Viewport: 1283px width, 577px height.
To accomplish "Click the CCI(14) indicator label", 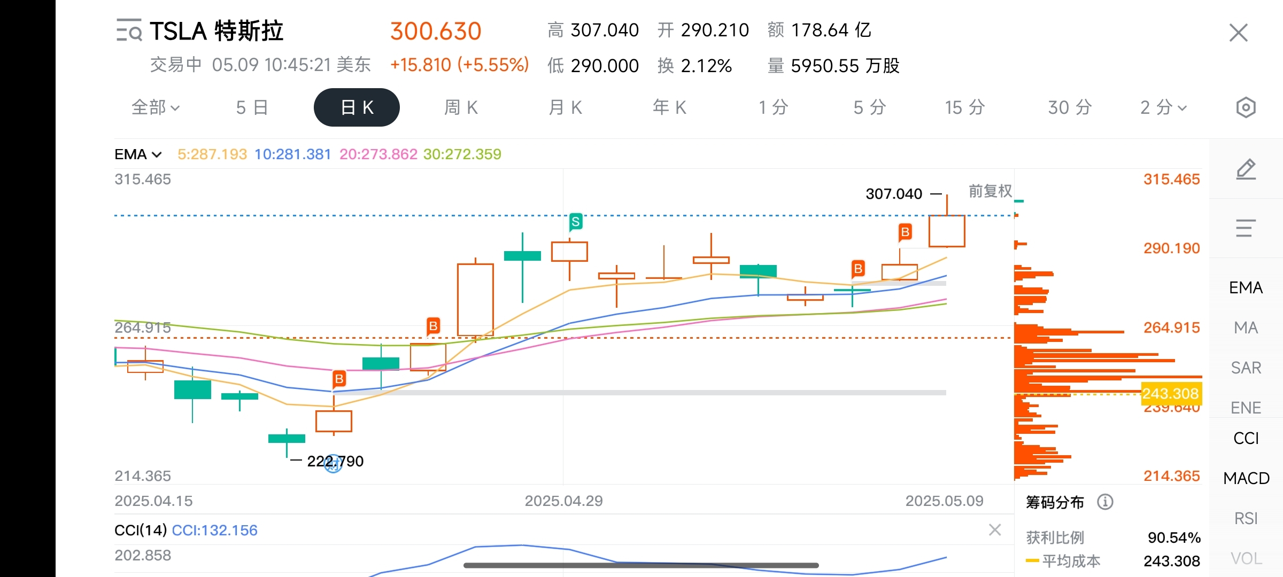I will (141, 530).
